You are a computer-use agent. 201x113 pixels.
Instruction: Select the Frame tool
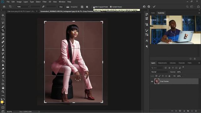pyautogui.click(x=3, y=34)
